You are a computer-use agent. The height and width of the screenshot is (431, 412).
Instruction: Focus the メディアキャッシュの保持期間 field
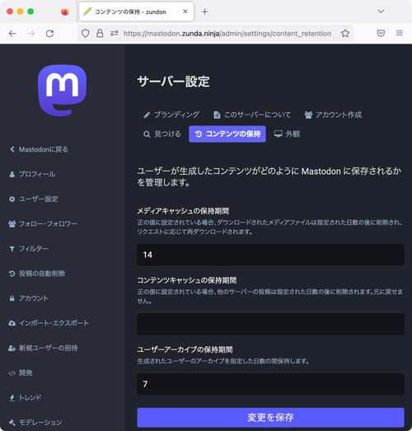(270, 255)
